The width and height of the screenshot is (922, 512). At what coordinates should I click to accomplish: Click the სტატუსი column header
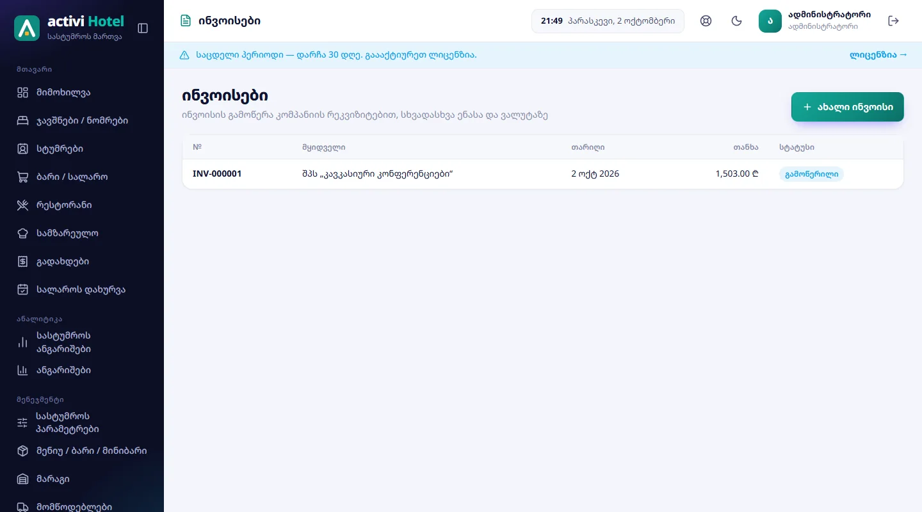pyautogui.click(x=797, y=147)
